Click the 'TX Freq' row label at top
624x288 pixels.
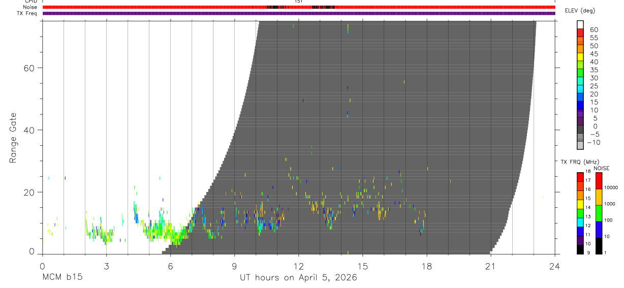[x=28, y=13]
